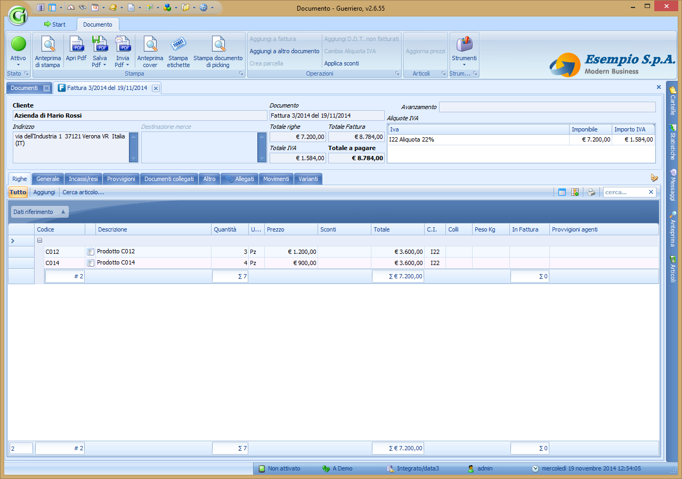The width and height of the screenshot is (682, 479).
Task: Open the Stampa group dialog launcher
Action: coord(241,73)
